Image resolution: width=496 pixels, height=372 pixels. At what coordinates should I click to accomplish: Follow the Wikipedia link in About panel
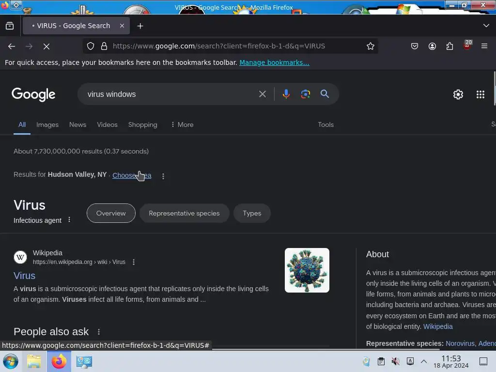(x=438, y=326)
